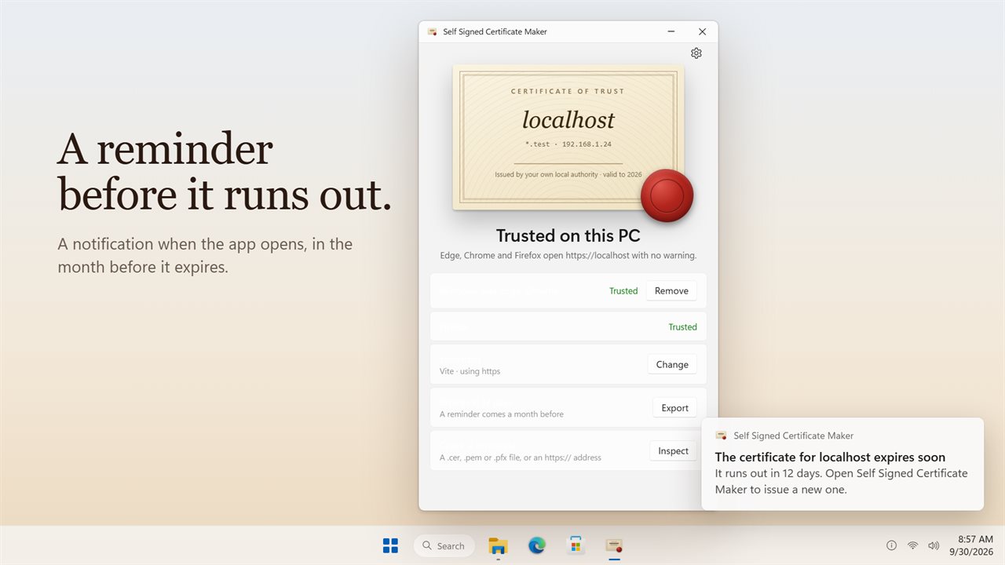Launch Microsoft Edge from the taskbar
Image resolution: width=1005 pixels, height=565 pixels.
pos(537,545)
